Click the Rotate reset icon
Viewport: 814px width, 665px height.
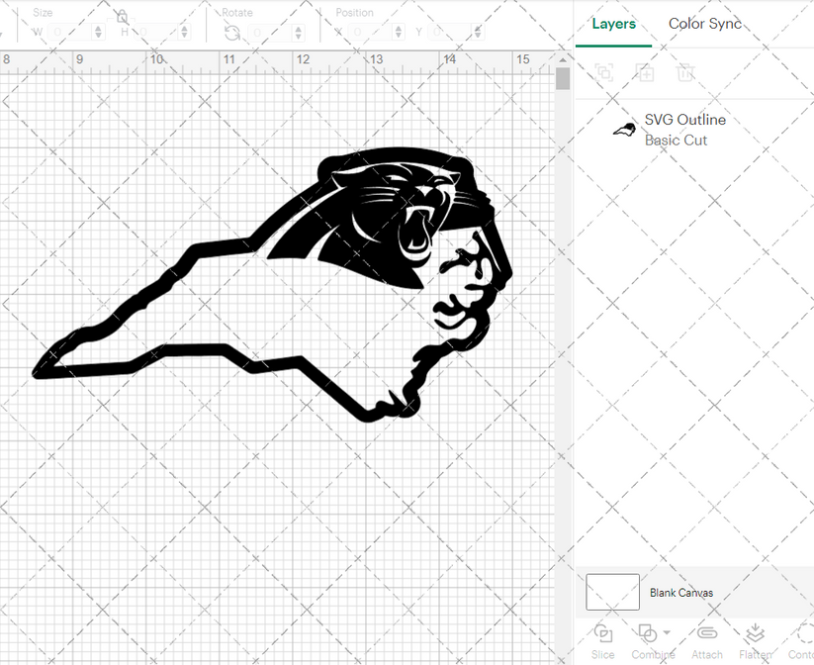[x=231, y=32]
